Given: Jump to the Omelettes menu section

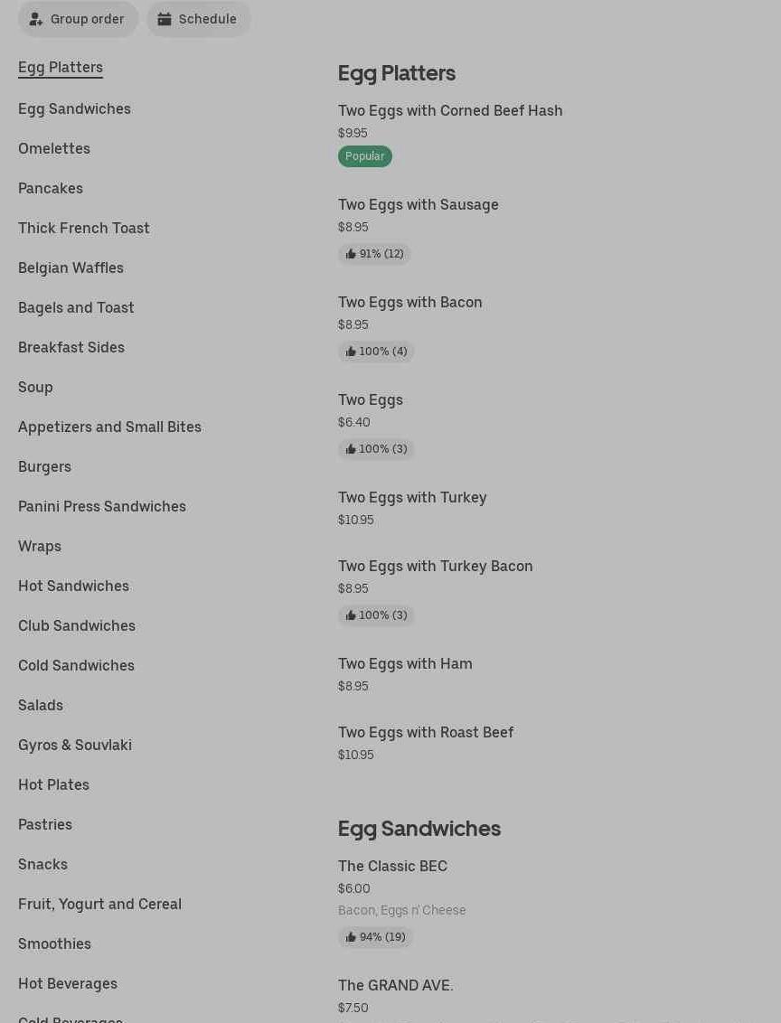Looking at the screenshot, I should 54,148.
